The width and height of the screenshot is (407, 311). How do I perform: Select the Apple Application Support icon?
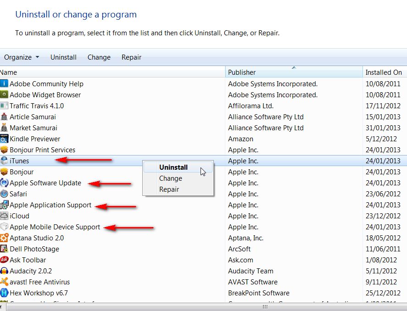click(4, 205)
